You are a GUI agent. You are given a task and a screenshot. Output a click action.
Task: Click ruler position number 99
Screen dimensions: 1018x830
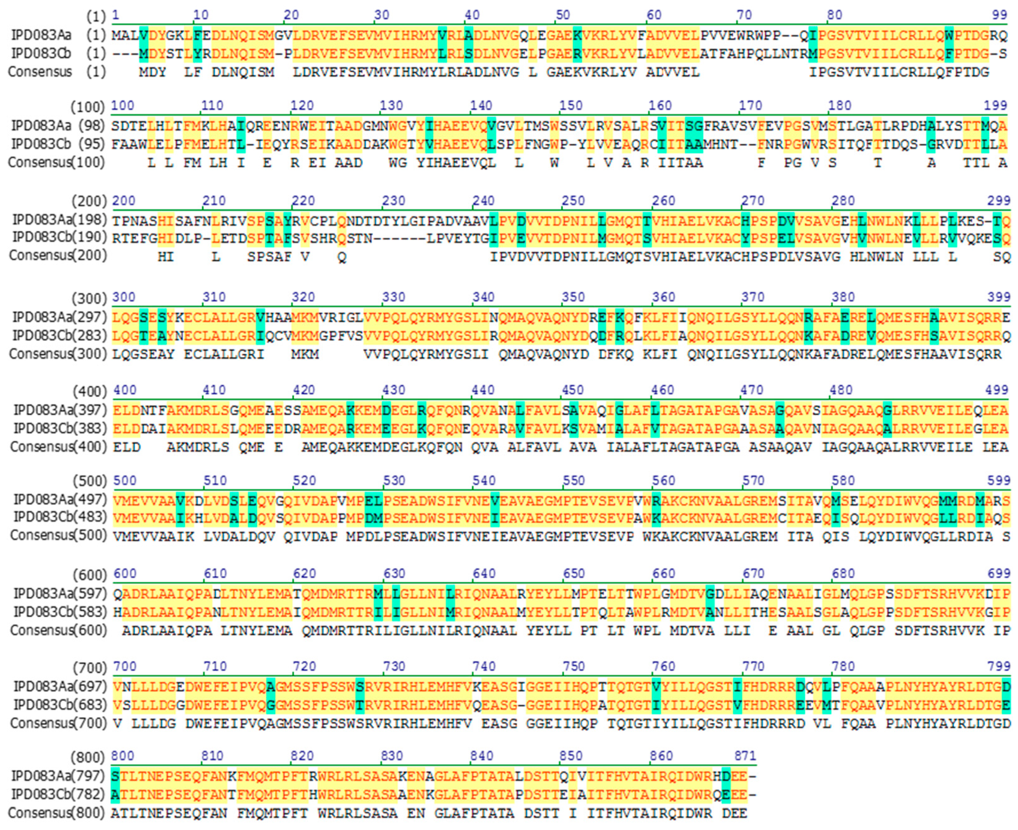coord(999,15)
